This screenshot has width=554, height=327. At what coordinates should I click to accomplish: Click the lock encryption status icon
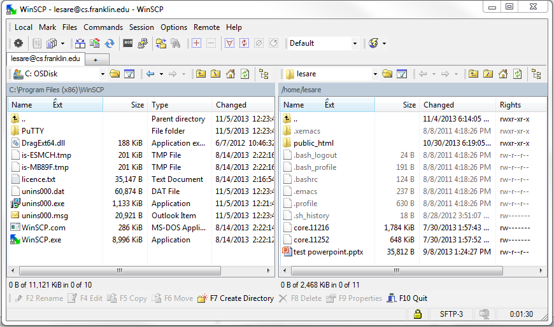click(x=418, y=314)
